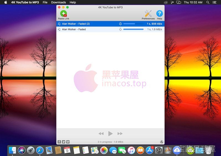Click the Creative Cloud menu bar icon
The width and height of the screenshot is (221, 156).
[x=165, y=2]
